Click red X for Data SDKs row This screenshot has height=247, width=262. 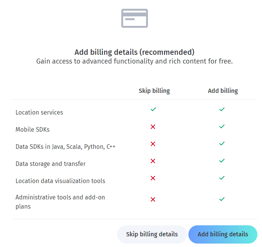coord(153,144)
